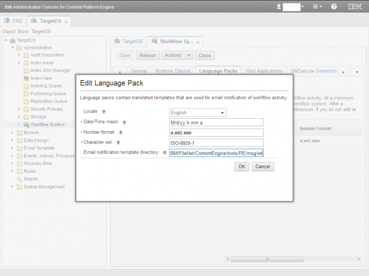Screen dimensions: 369x276
Task: Select the Web Applications tab
Action: [264, 71]
